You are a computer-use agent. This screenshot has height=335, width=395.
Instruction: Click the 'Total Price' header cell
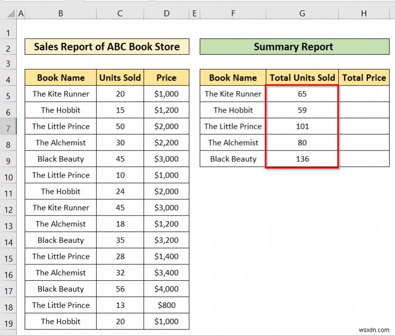(364, 77)
